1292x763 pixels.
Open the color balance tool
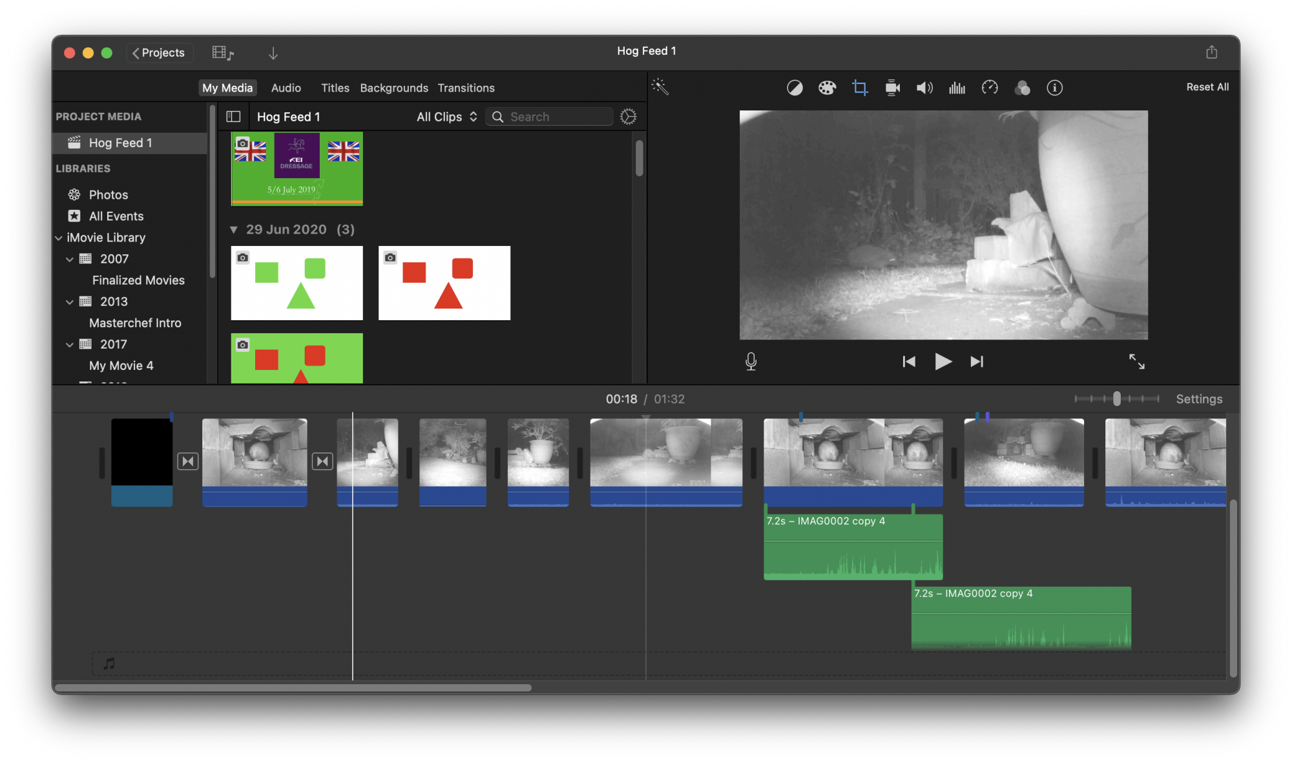[x=795, y=88]
